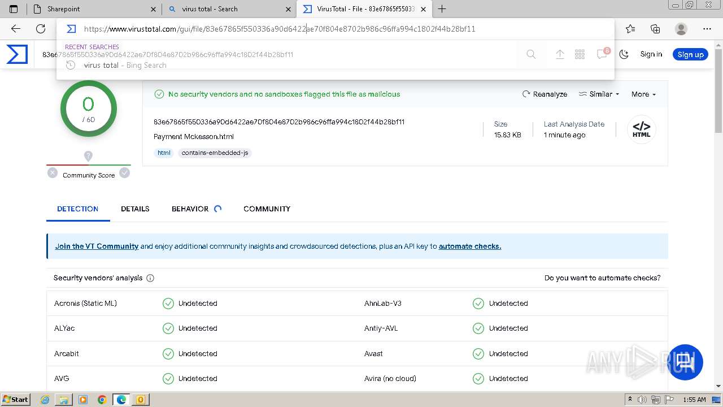Click the VirusTotal search input field
This screenshot has width=723, height=407.
click(280, 55)
